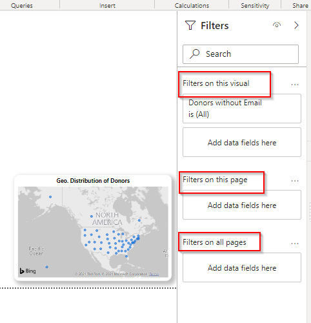Click the Bing logo on the map

click(28, 271)
